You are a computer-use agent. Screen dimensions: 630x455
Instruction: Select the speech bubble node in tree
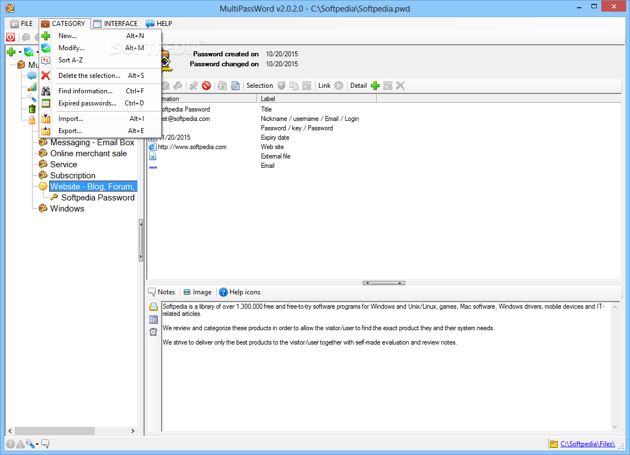pyautogui.click(x=32, y=76)
